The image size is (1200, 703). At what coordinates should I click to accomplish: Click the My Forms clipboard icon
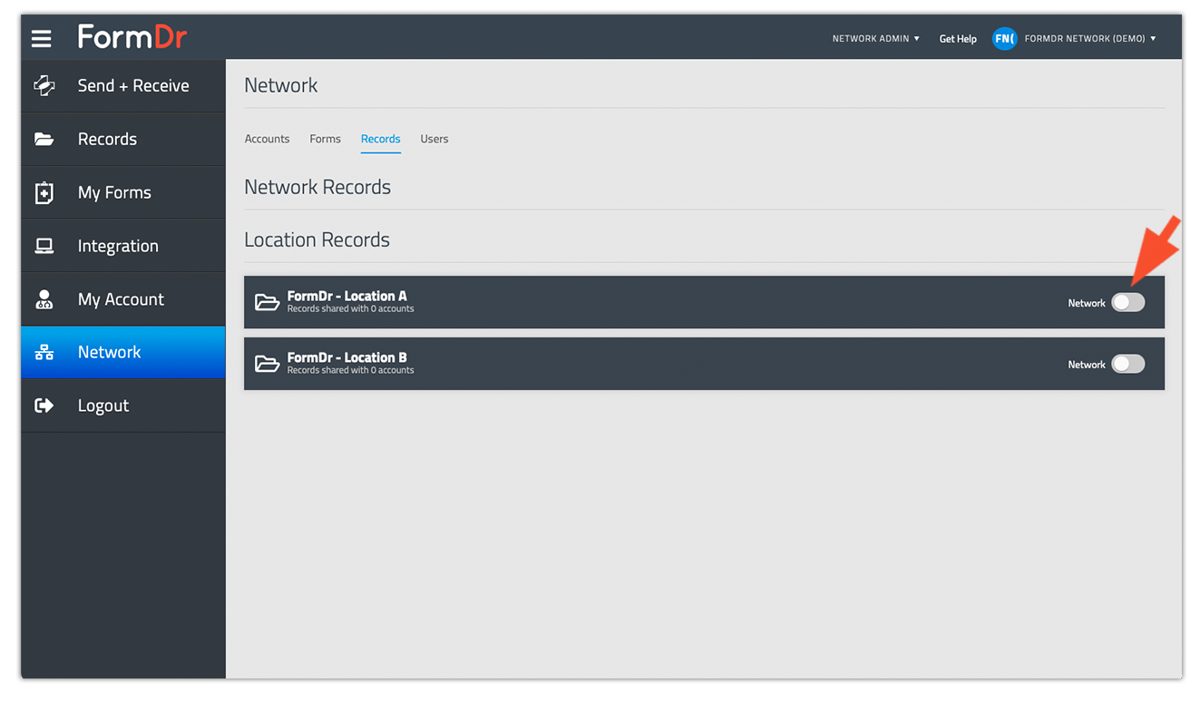(x=44, y=192)
